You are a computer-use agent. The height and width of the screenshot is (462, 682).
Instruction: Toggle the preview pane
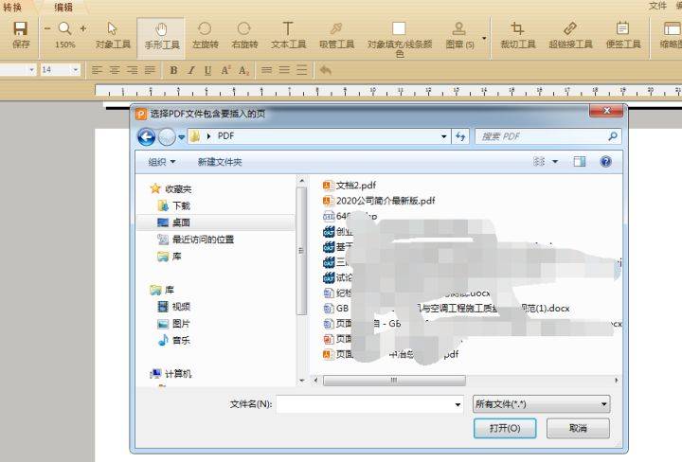coord(580,162)
